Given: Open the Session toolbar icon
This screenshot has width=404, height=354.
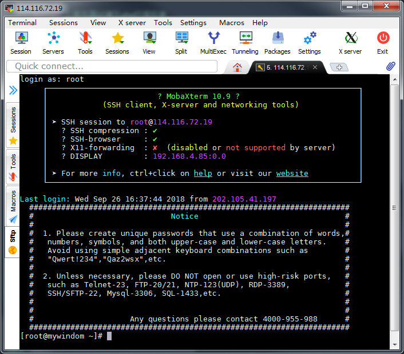Looking at the screenshot, I should tap(21, 43).
